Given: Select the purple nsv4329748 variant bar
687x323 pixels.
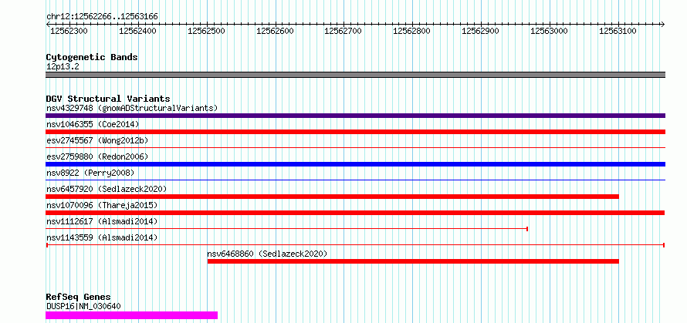Looking at the screenshot, I should (x=355, y=116).
